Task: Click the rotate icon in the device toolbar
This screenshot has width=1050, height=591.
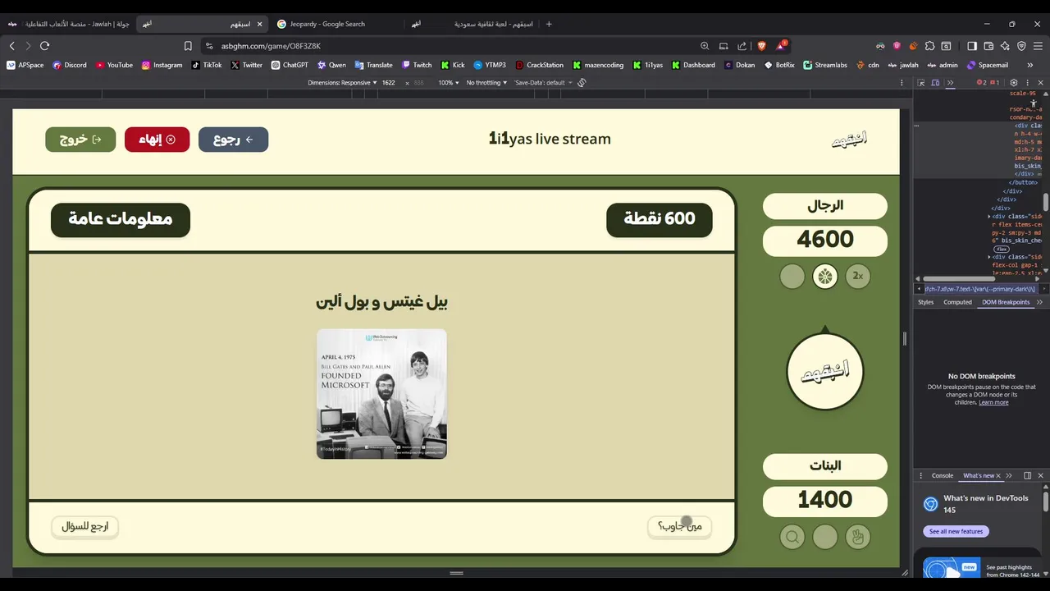Action: (x=582, y=83)
